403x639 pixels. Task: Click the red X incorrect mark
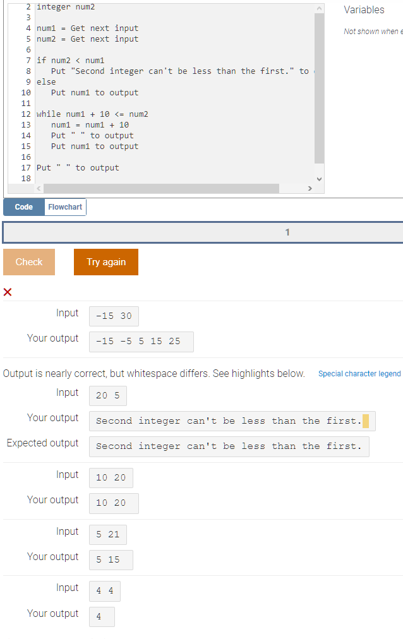coord(8,292)
